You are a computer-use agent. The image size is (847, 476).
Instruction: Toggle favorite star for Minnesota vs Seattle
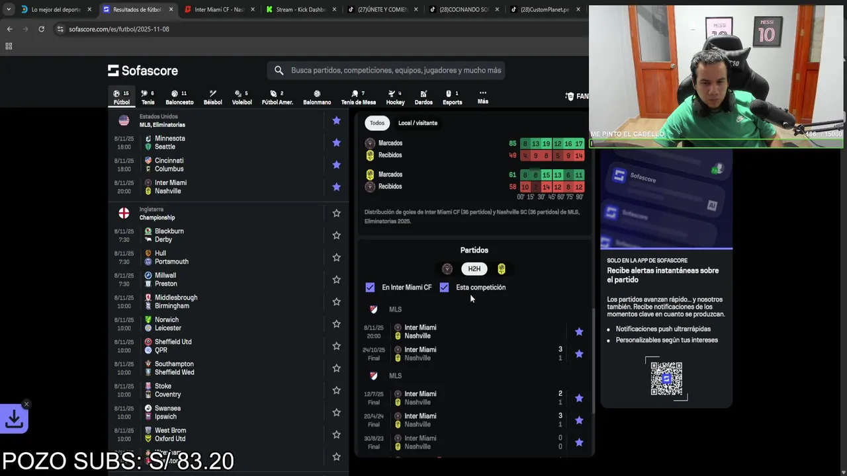(x=336, y=142)
